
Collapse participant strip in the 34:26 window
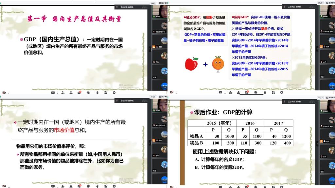[x=150, y=49]
